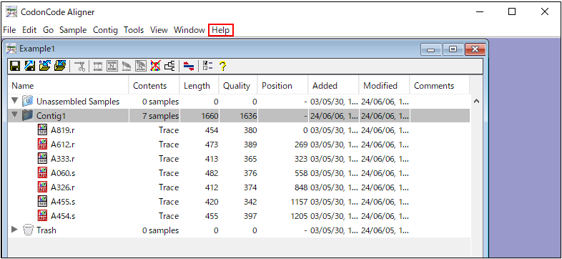
Task: Select the A333.r sample row name
Action: [63, 159]
